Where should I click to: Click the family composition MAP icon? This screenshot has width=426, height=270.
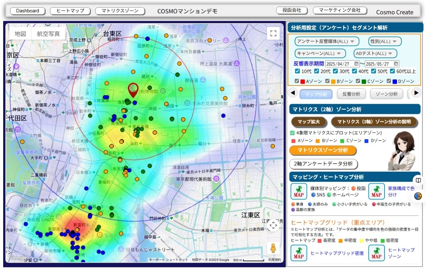[376, 191]
